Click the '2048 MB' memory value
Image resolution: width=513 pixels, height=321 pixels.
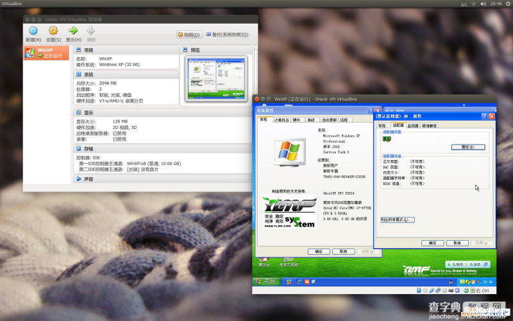click(108, 83)
